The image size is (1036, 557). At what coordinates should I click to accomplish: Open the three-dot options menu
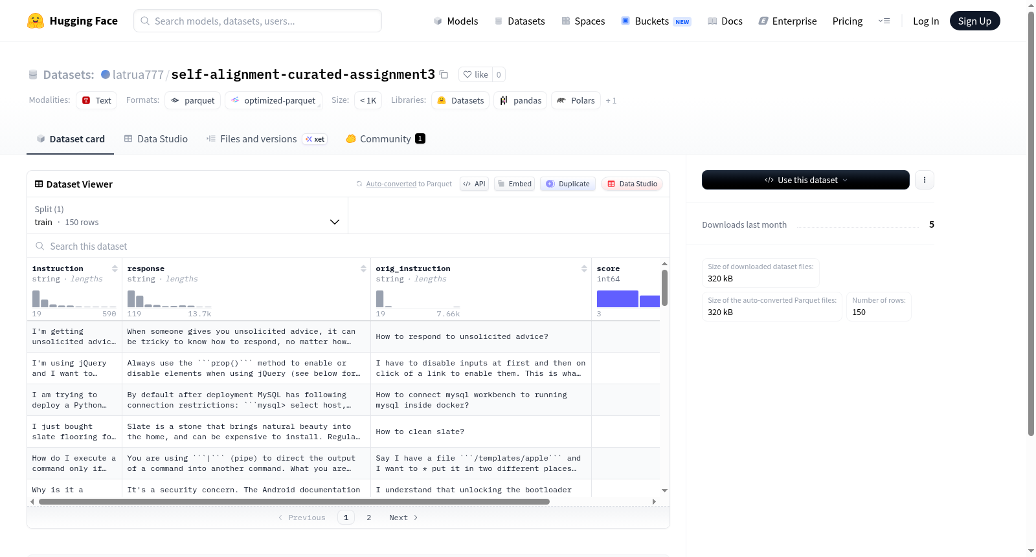[x=925, y=180]
